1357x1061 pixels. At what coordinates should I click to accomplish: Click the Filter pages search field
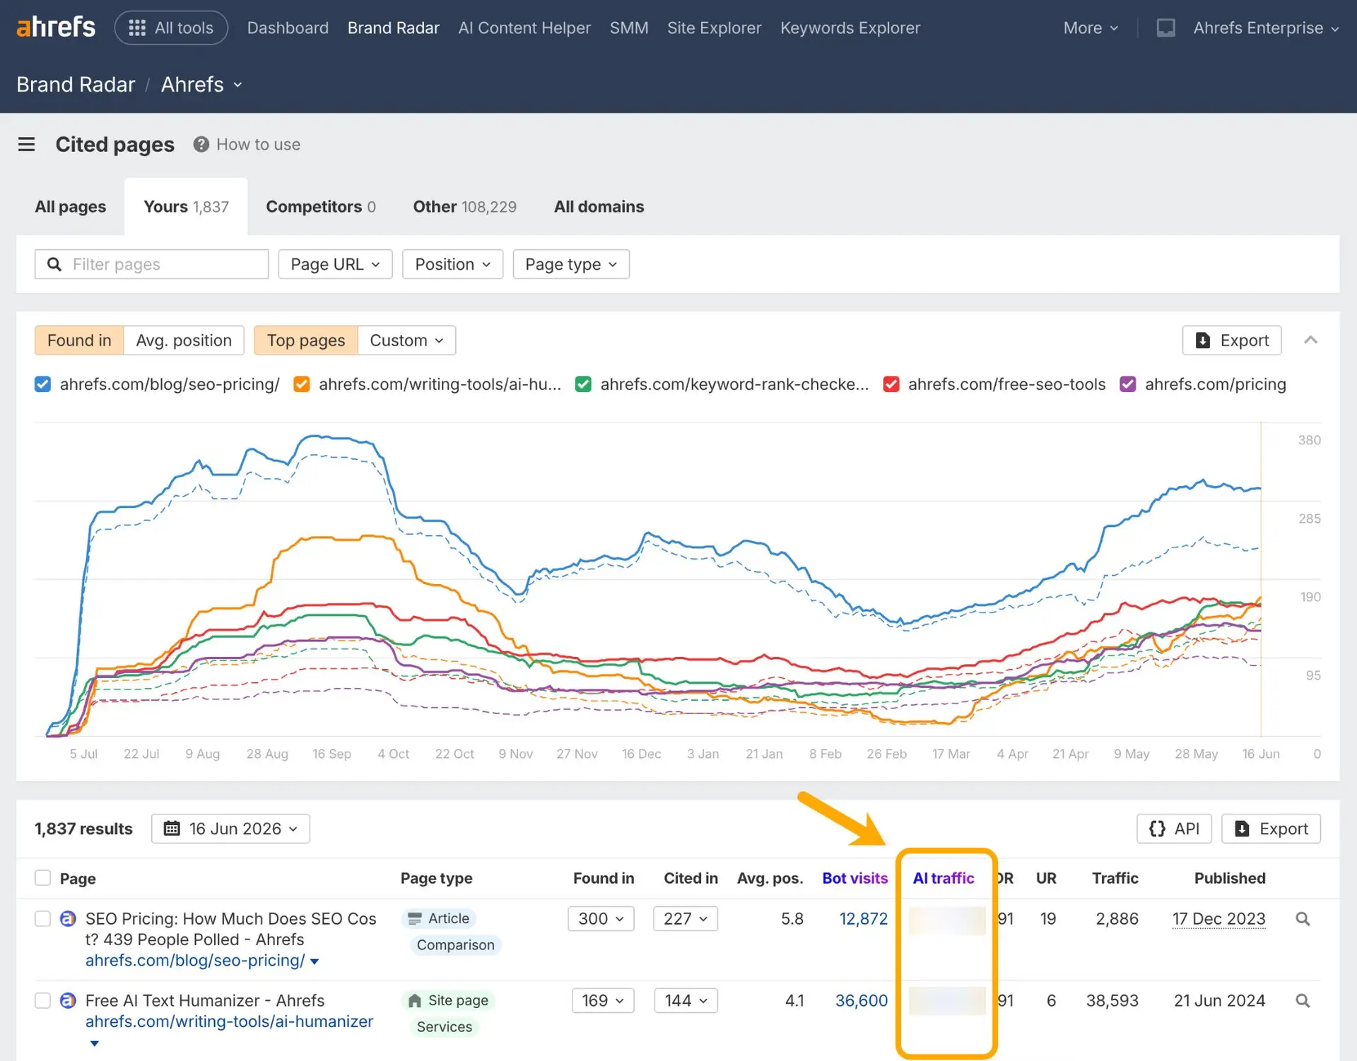[151, 264]
